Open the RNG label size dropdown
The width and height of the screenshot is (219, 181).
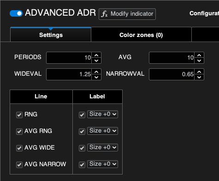click(x=102, y=114)
